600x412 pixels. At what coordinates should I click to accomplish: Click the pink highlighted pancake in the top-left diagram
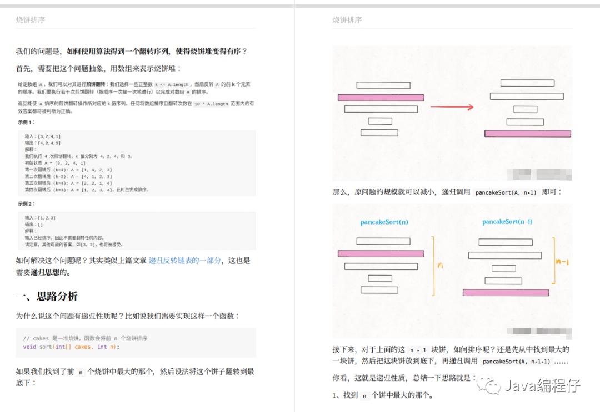[x=381, y=97]
